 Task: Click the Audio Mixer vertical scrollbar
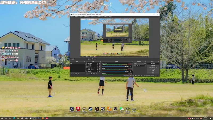[132, 67]
